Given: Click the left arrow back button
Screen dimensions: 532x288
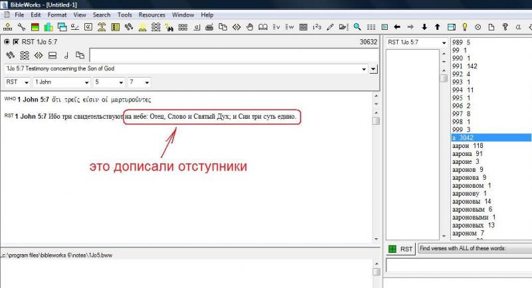Looking at the screenshot, I should click(397, 27).
